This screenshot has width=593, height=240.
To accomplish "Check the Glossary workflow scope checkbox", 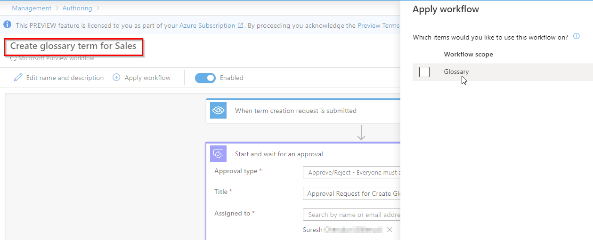I will 424,72.
